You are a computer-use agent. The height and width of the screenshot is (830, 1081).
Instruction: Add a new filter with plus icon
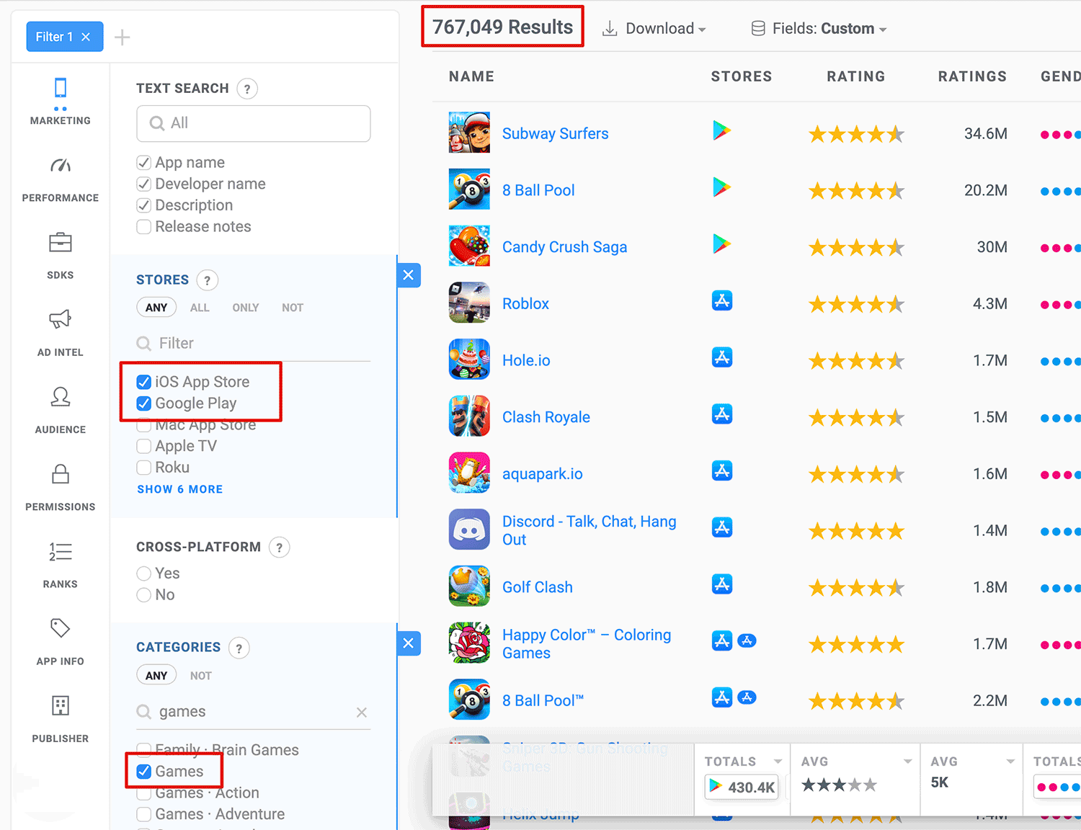tap(123, 37)
